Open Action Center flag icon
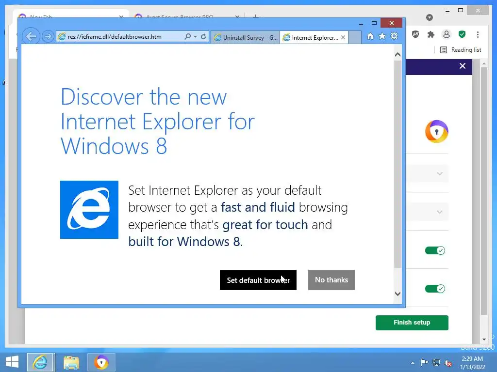The width and height of the screenshot is (497, 372). (424, 362)
